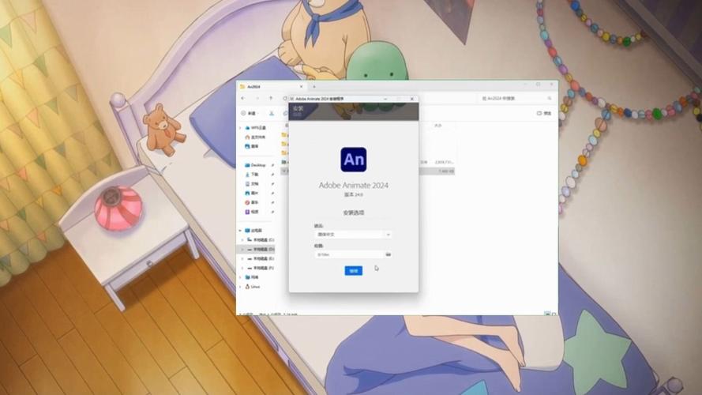Collapse the This PC node in sidebar
The image size is (702, 395).
pyautogui.click(x=240, y=231)
